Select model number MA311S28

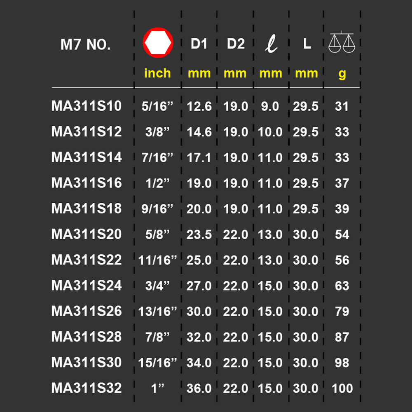click(x=87, y=337)
